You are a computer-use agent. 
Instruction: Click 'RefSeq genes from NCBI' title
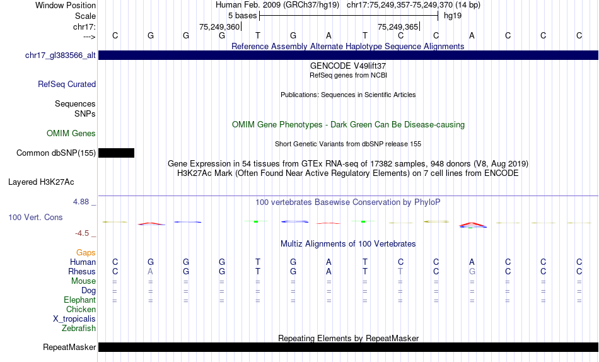(x=348, y=75)
